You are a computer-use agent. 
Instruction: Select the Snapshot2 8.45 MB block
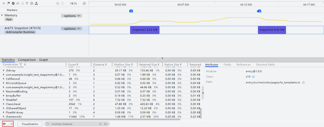click(x=272, y=30)
